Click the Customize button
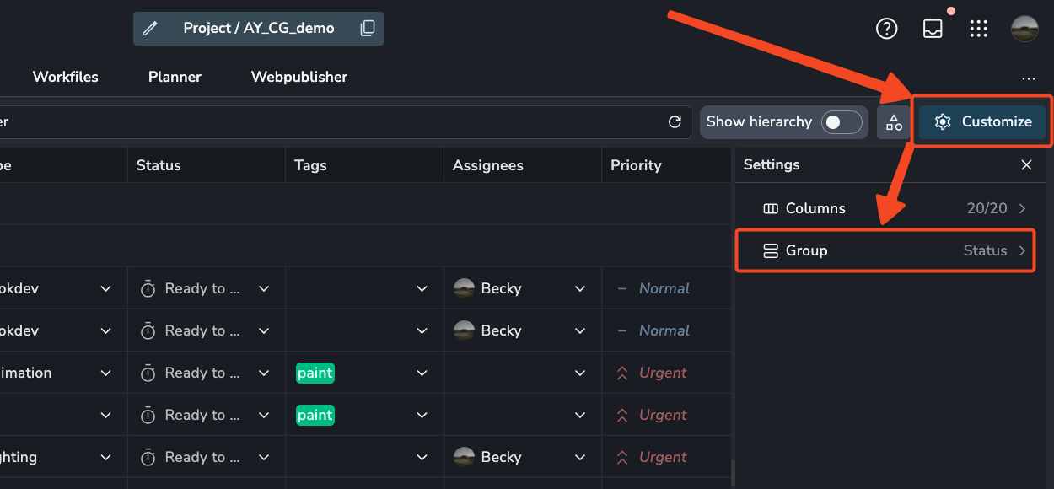The width and height of the screenshot is (1054, 489). pos(982,122)
